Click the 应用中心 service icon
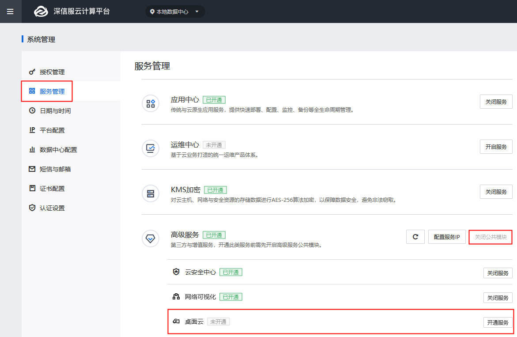Viewport: 517px width, 337px height. pos(151,103)
